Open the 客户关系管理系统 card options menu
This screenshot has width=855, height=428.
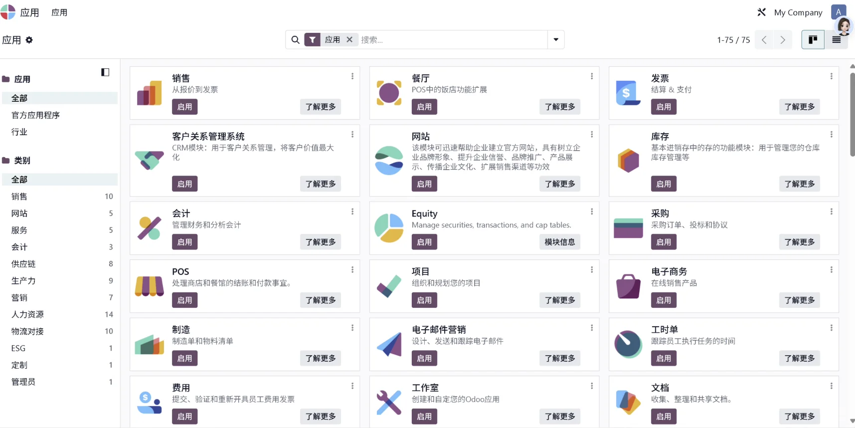[352, 135]
